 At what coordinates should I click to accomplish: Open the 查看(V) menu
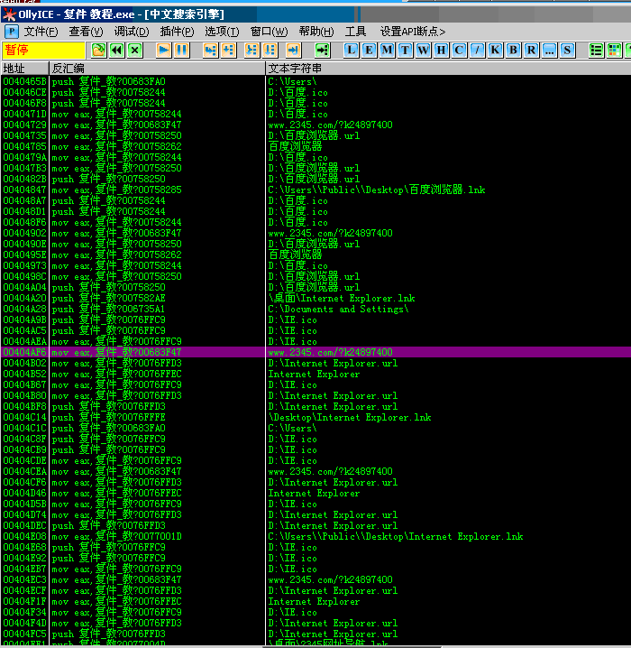pyautogui.click(x=86, y=32)
